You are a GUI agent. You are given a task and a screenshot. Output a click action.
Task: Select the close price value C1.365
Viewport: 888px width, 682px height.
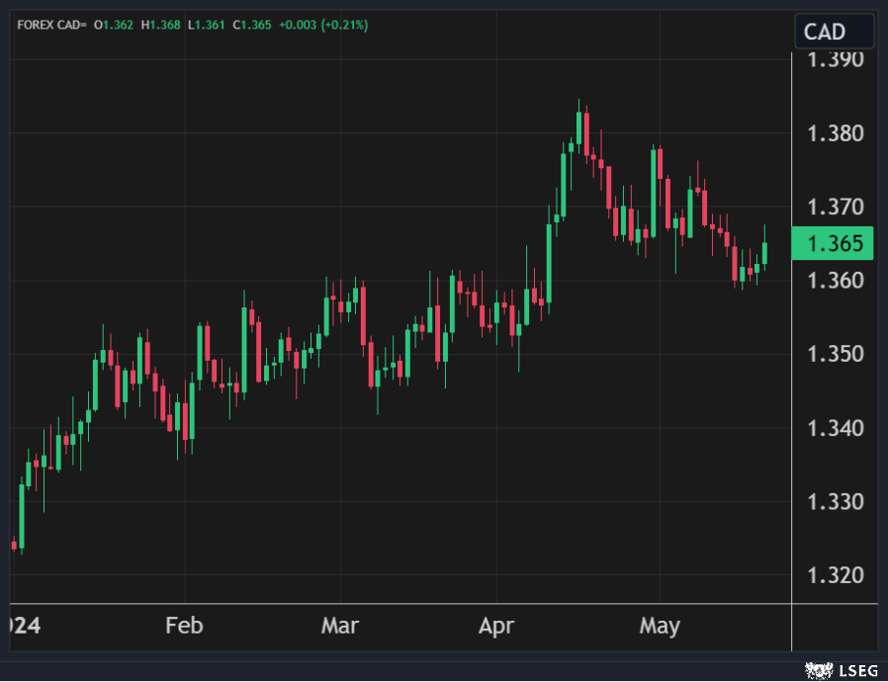click(252, 25)
